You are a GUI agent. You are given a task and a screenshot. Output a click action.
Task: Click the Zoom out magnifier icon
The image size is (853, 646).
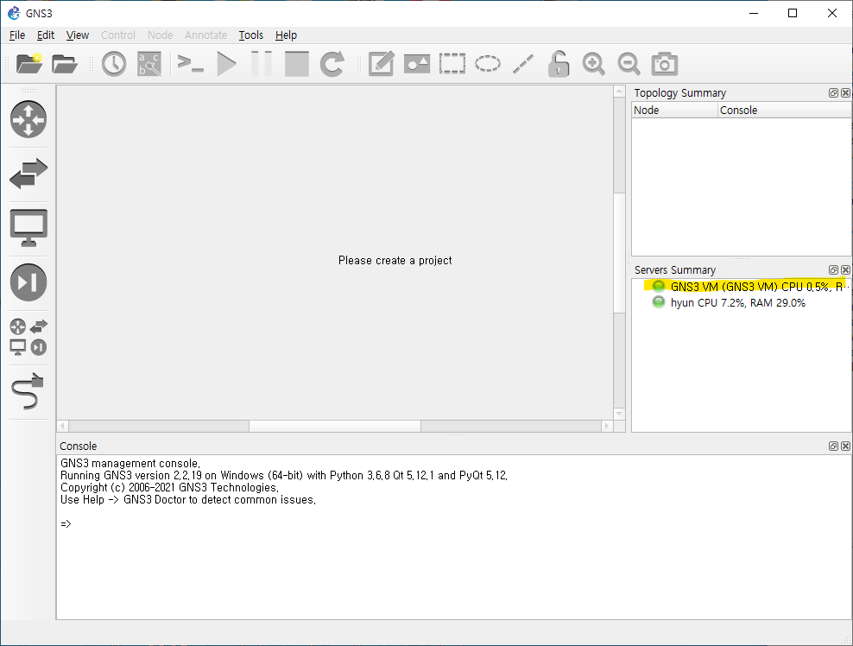coord(629,64)
